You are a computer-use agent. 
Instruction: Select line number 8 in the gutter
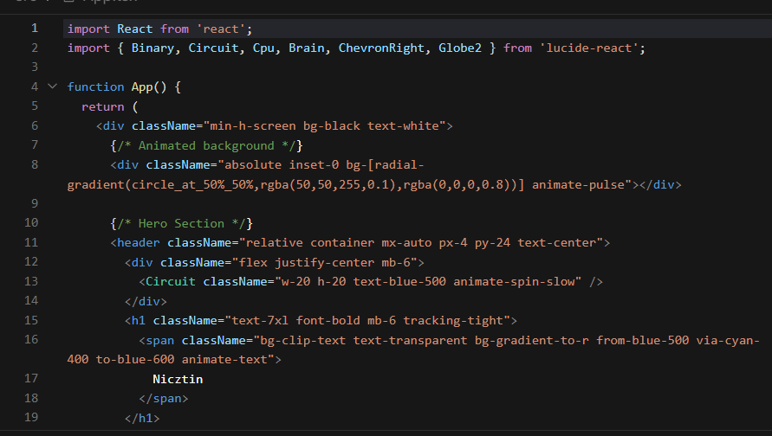point(35,164)
